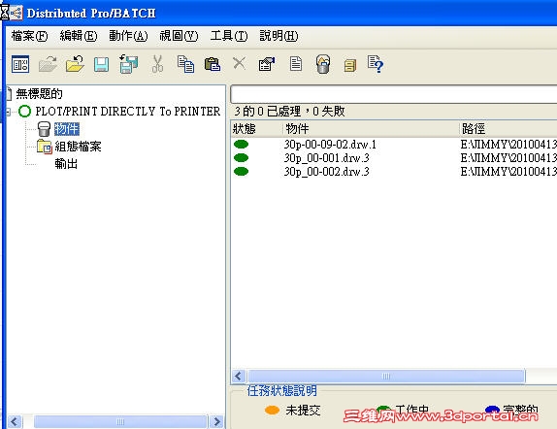The image size is (557, 429).
Task: Paste using the clipboard icon
Action: pos(213,64)
